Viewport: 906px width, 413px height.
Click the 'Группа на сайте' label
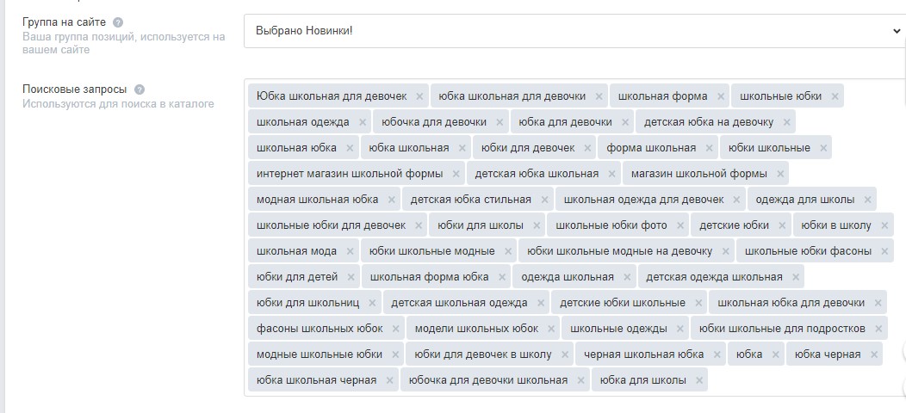(64, 22)
